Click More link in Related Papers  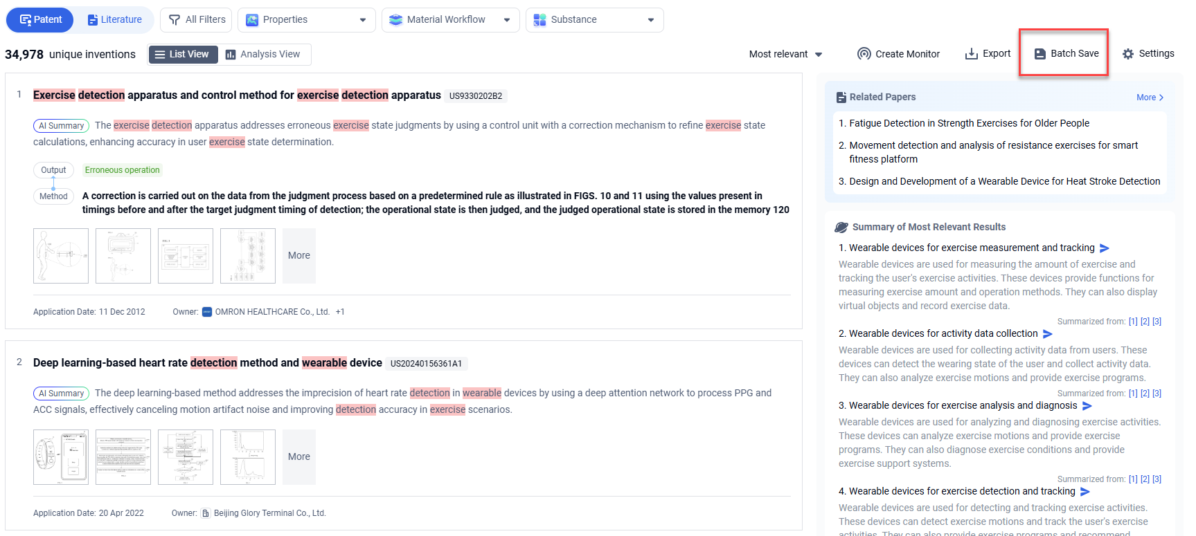(x=1150, y=98)
